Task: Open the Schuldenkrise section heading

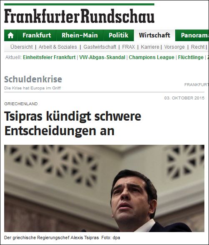Action: [x=33, y=79]
